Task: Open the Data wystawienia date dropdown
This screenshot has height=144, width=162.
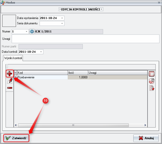Action: [x=62, y=18]
